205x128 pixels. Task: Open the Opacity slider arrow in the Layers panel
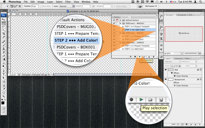tap(196, 61)
